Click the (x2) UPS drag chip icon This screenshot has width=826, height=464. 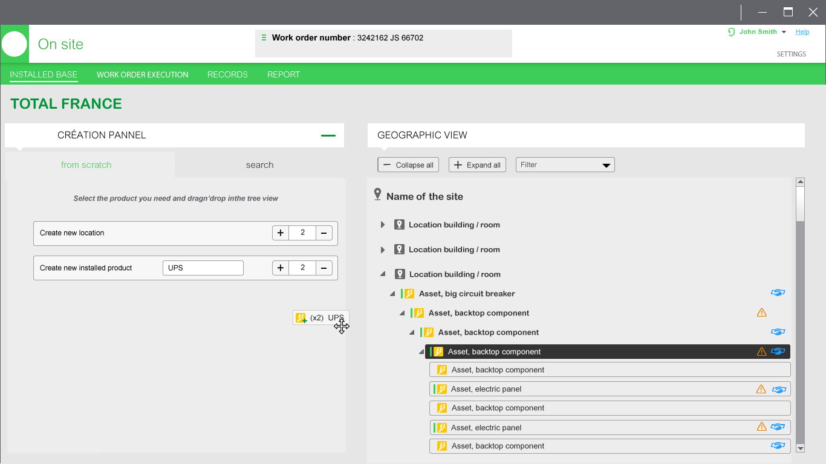coord(301,318)
